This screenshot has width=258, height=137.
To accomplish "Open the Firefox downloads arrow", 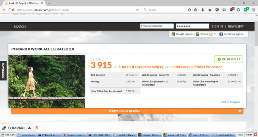I will pyautogui.click(x=202, y=10).
